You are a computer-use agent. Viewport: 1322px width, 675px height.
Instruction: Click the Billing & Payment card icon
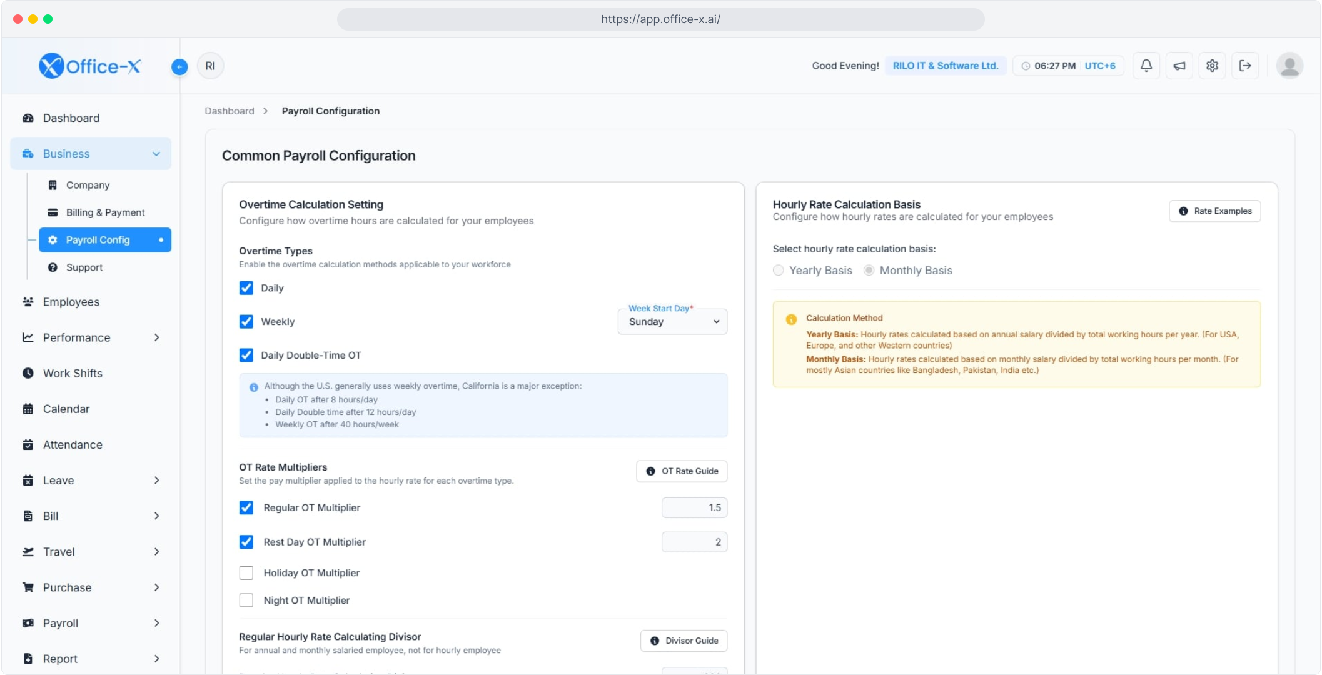coord(53,212)
